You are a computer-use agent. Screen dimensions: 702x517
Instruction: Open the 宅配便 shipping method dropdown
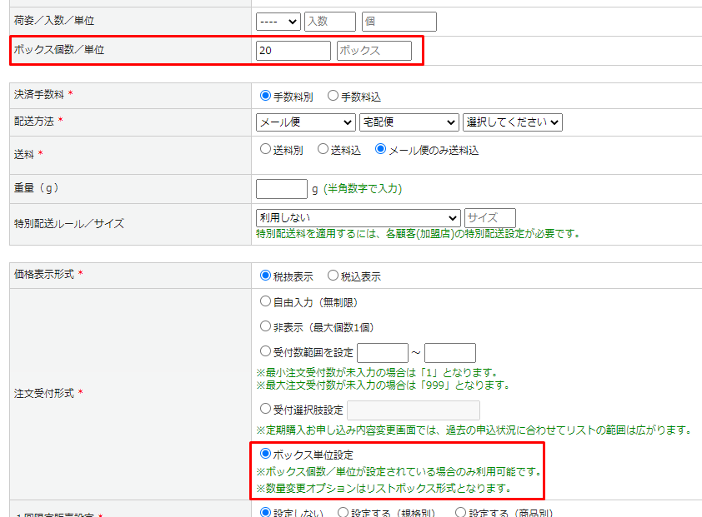(x=409, y=122)
